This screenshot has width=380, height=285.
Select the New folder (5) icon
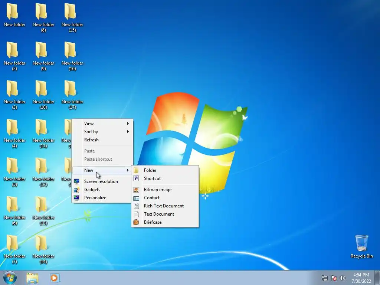tap(14, 171)
